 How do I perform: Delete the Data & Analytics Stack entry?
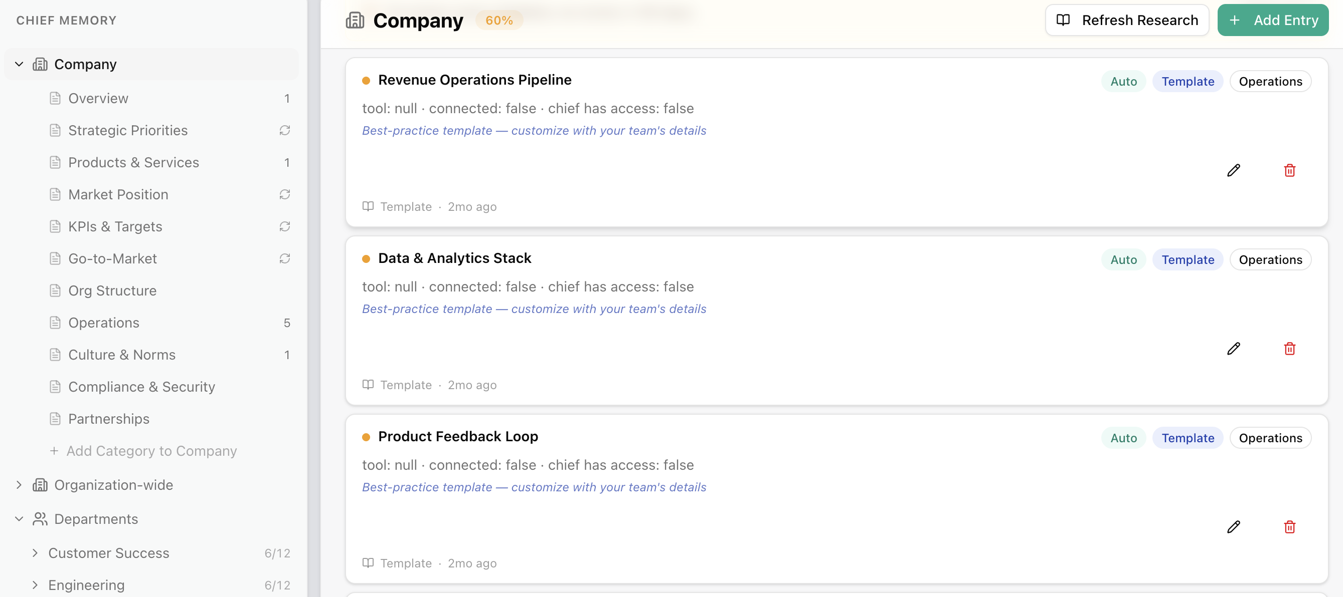pyautogui.click(x=1289, y=349)
